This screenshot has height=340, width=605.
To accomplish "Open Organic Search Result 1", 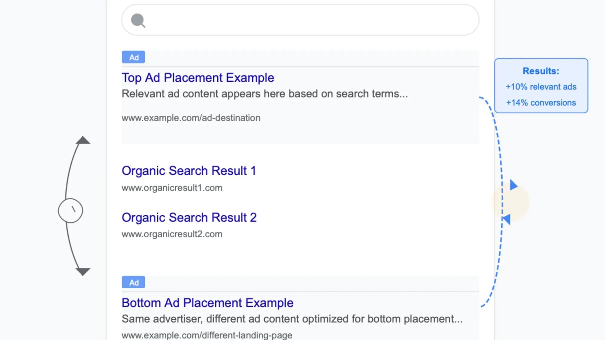I will click(189, 170).
